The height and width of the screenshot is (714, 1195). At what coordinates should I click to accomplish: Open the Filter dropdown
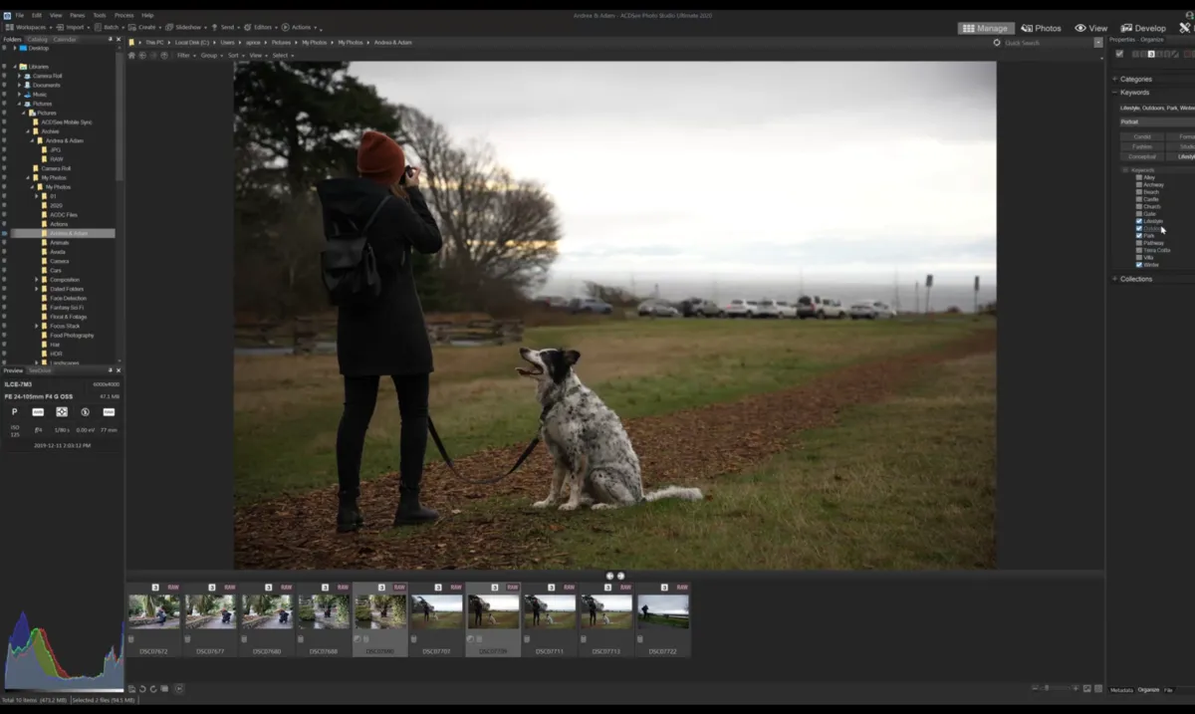[185, 56]
